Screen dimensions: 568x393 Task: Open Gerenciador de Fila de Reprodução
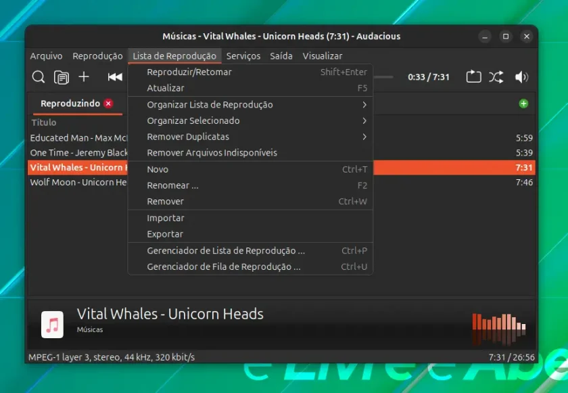click(250, 267)
